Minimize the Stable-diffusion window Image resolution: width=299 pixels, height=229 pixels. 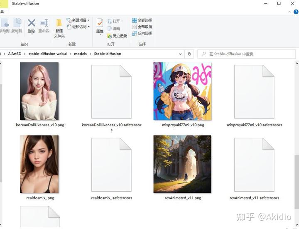pos(266,3)
